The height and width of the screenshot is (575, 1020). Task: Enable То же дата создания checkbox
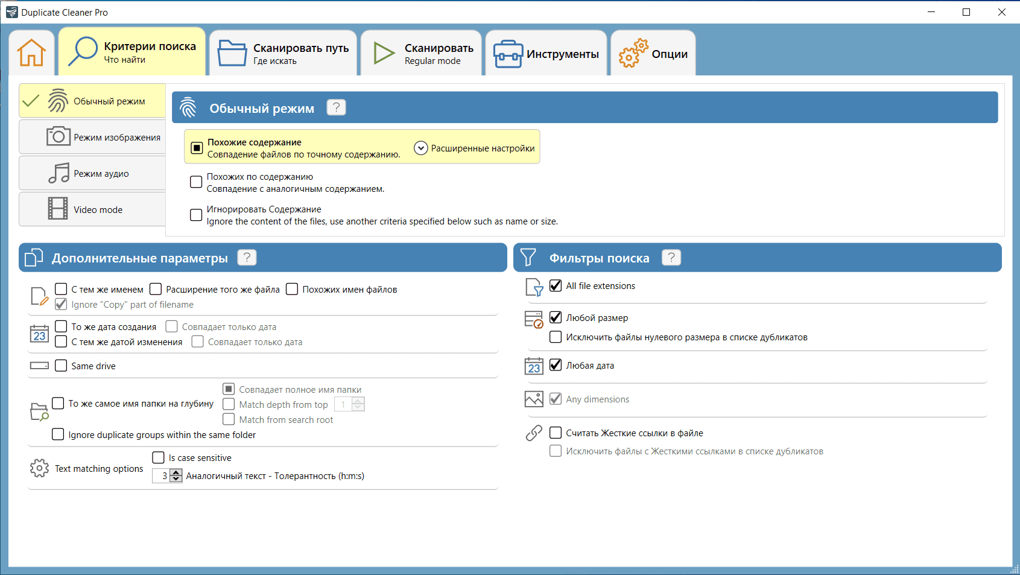(61, 326)
